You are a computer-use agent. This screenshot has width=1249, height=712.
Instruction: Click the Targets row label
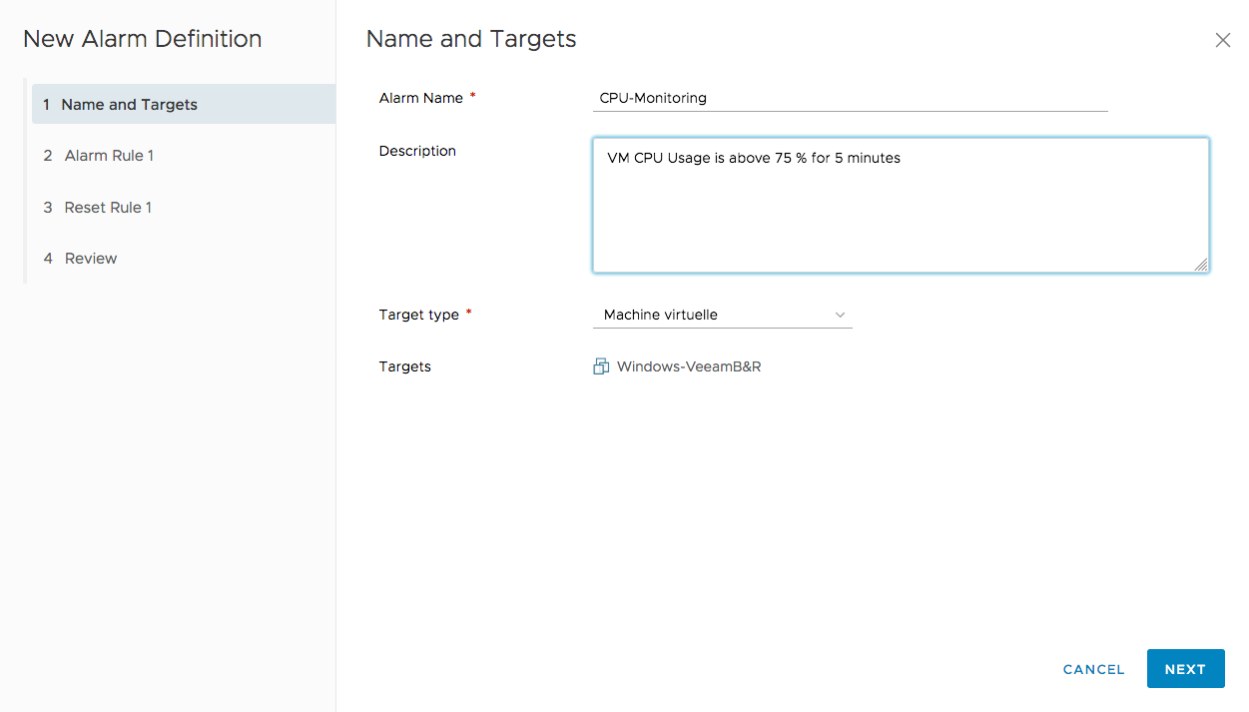[x=404, y=365]
